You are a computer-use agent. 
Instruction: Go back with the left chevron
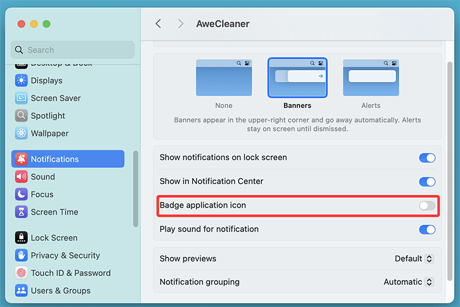pos(159,24)
